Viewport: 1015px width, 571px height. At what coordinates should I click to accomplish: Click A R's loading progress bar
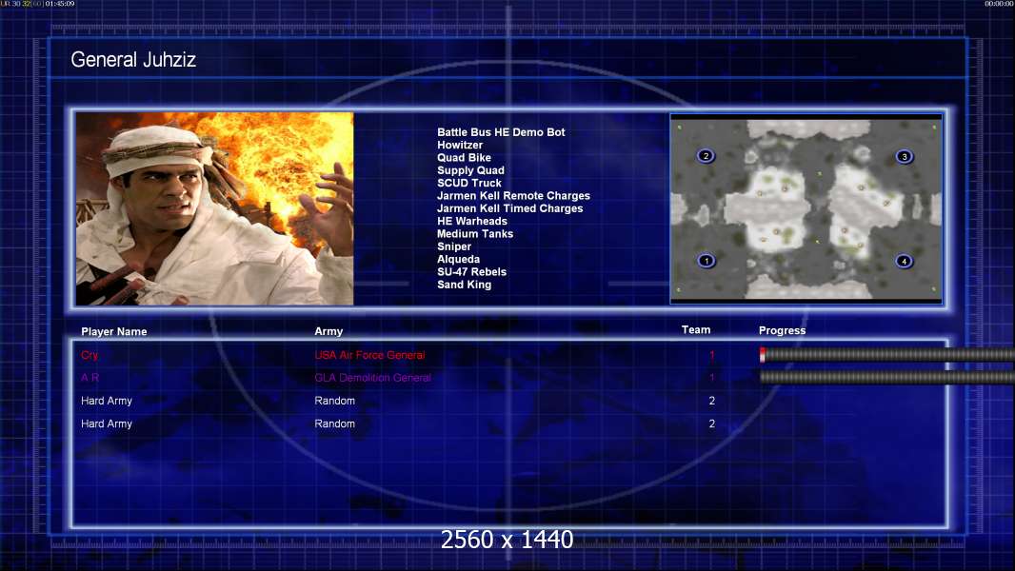click(x=886, y=377)
